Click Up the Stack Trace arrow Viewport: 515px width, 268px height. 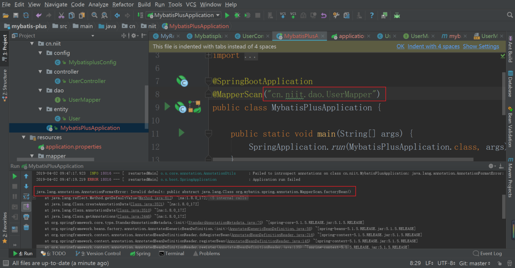(26, 176)
